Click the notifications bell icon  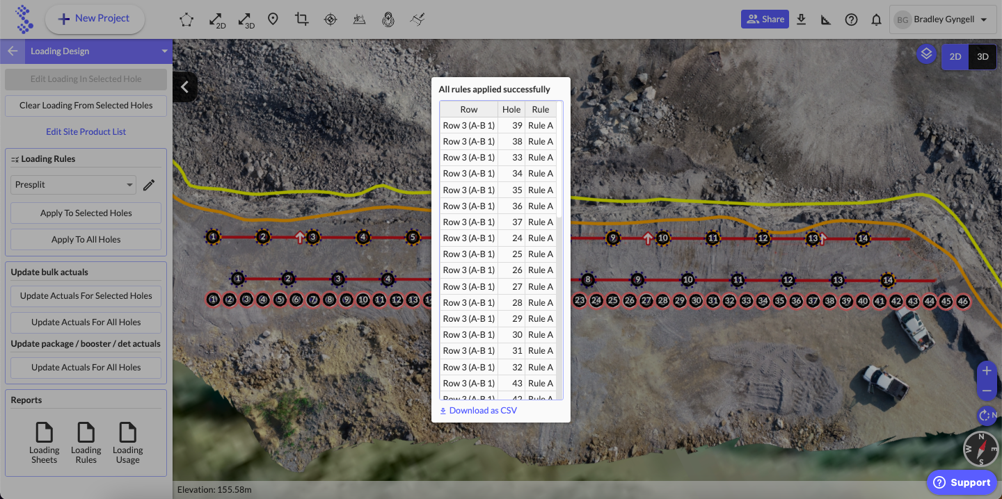[x=876, y=19]
